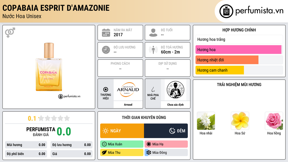This screenshot has height=162, width=288.
Task: Click the Mùa Thu season bar
Action: tap(122, 152)
